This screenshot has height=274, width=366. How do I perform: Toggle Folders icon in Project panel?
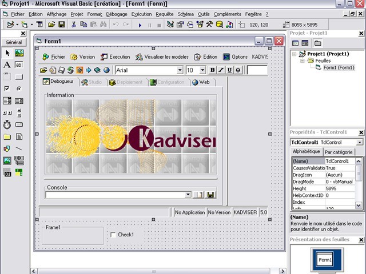[318, 43]
